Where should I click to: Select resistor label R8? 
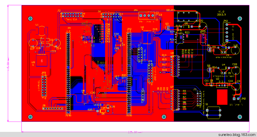[x=184, y=91]
